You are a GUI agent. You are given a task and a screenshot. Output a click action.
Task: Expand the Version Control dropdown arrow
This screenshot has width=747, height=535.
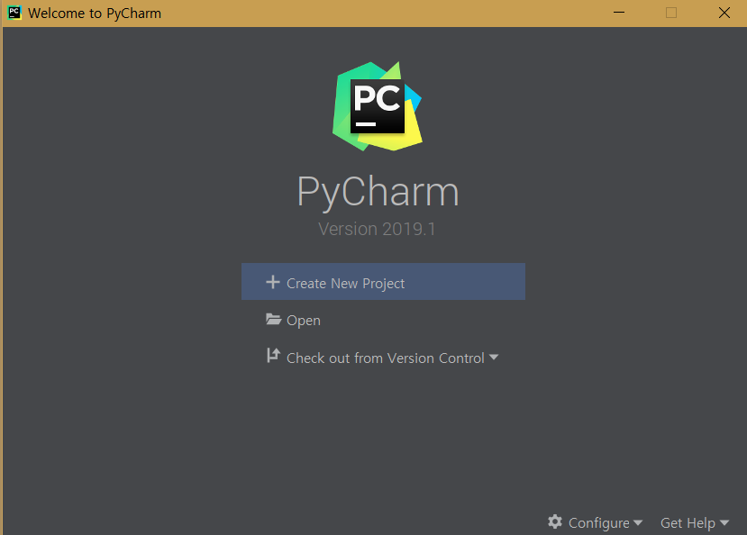[494, 357]
